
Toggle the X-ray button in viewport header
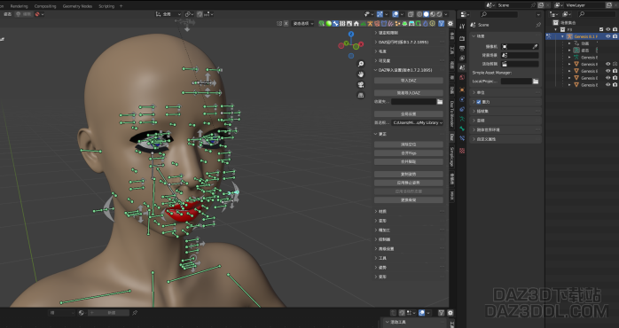(411, 14)
